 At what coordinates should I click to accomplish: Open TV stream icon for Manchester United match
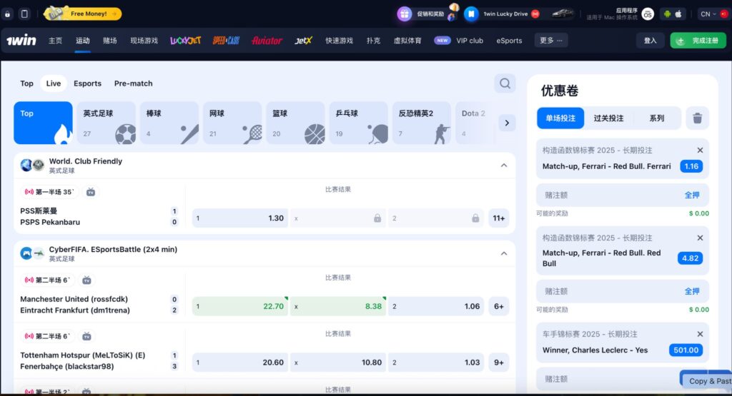(86, 280)
